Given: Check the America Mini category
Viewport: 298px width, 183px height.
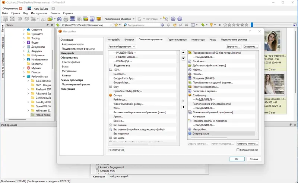Looking at the screenshot, I should [98, 171].
